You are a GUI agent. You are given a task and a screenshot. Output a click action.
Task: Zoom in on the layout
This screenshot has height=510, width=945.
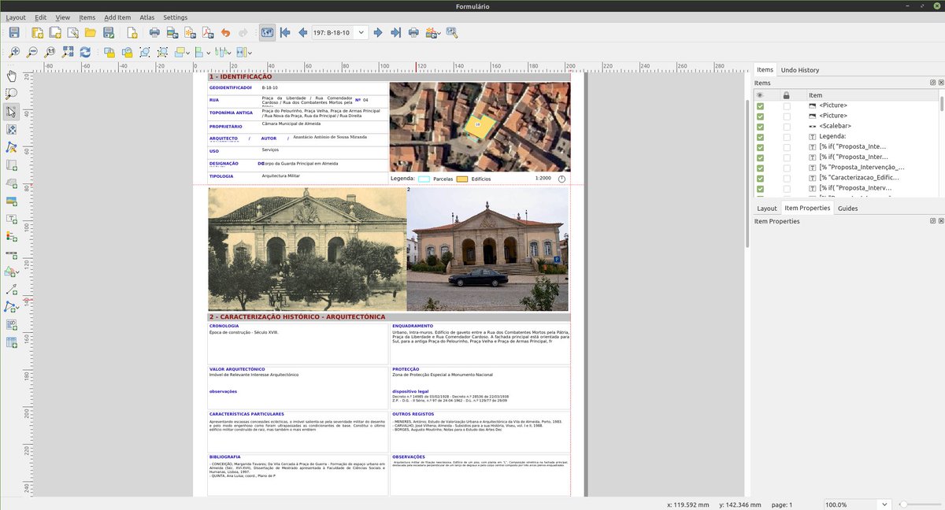click(x=14, y=52)
